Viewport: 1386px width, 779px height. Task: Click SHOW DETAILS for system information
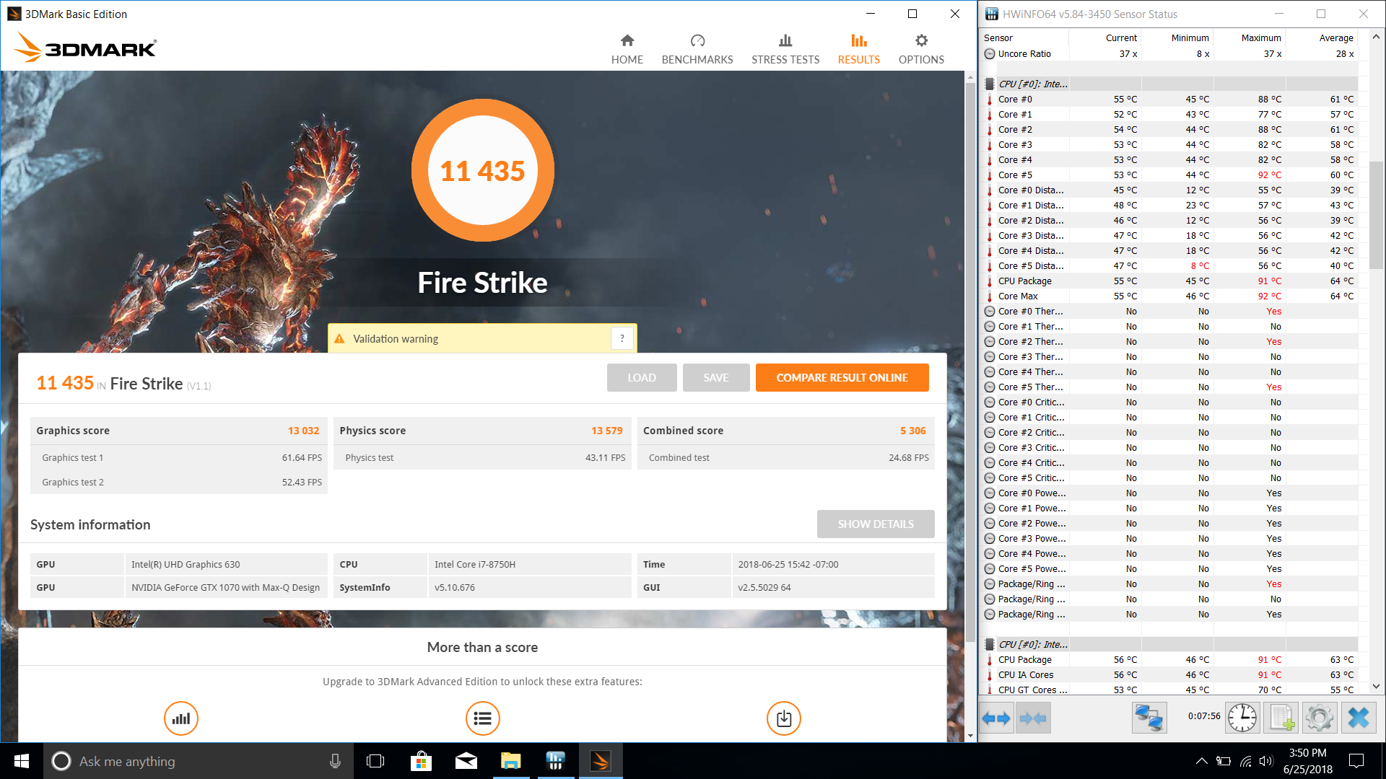pyautogui.click(x=876, y=524)
